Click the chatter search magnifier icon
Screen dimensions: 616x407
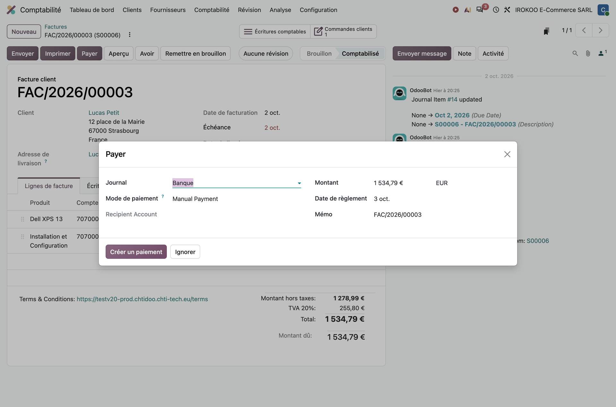[575, 54]
